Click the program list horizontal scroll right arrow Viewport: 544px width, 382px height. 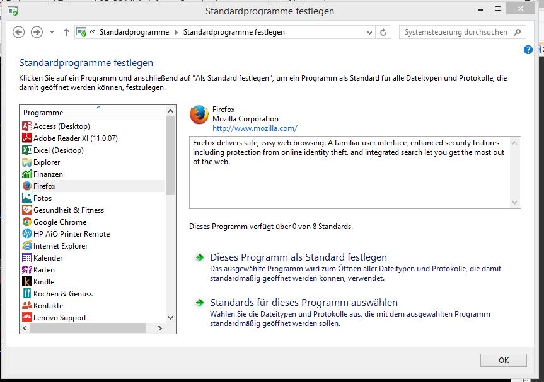pyautogui.click(x=160, y=328)
